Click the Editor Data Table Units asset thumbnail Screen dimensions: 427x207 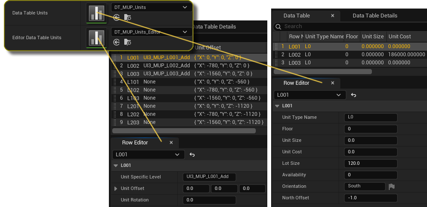(96, 37)
